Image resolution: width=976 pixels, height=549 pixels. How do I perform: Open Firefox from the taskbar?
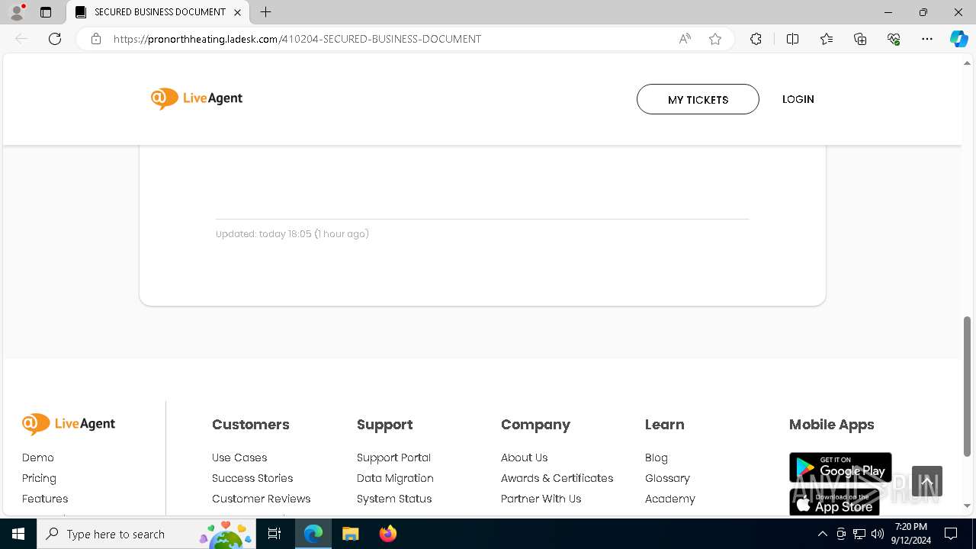388,534
